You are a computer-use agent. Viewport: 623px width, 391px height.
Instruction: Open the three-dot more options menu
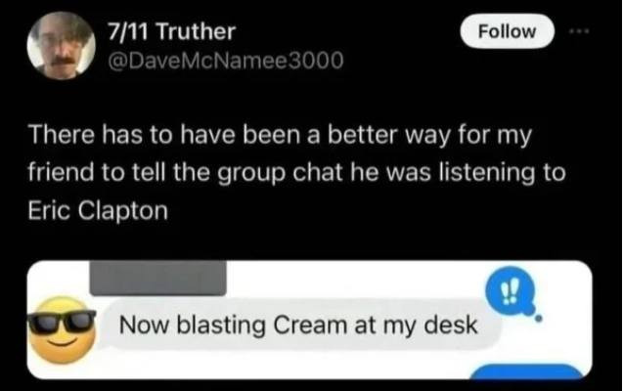[579, 31]
